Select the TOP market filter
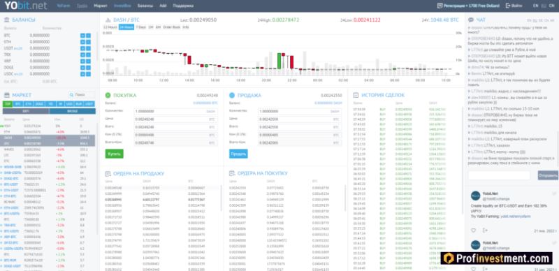 click(7, 104)
